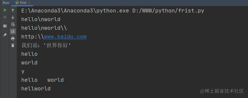Toggle the scroll to end icon

tap(13, 31)
